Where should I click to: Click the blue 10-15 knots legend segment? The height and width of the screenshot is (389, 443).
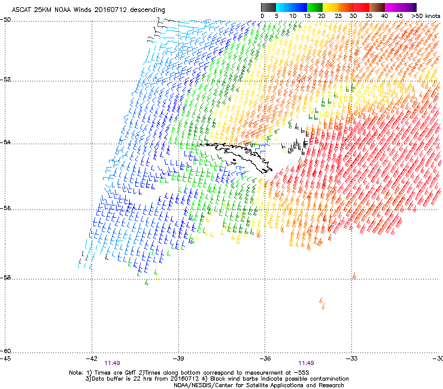coord(299,7)
